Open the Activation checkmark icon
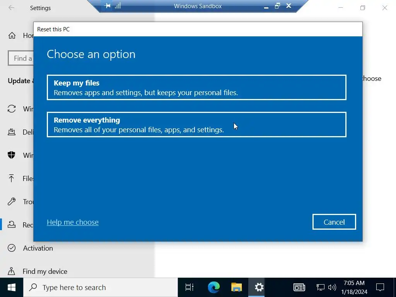This screenshot has width=396, height=297. click(12, 248)
